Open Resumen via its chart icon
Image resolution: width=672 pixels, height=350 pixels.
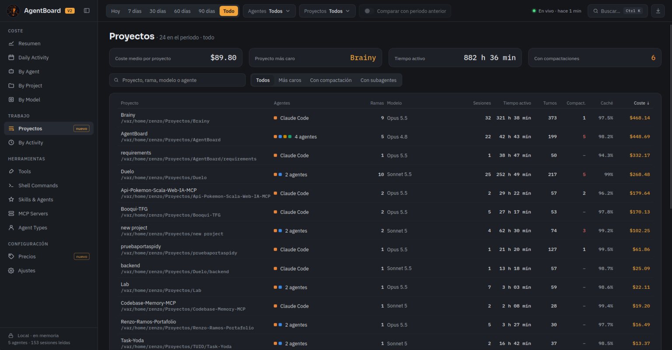11,44
